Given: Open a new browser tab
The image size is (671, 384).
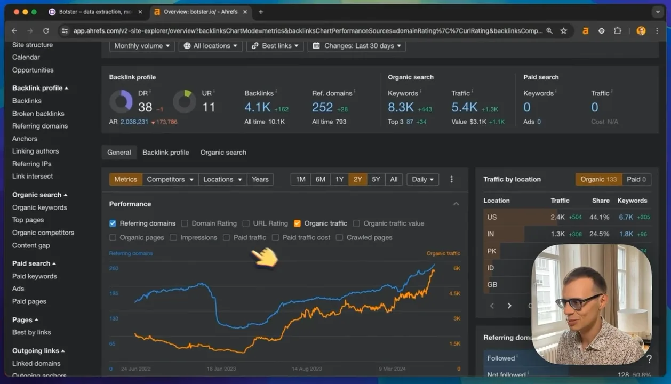Looking at the screenshot, I should (x=261, y=12).
